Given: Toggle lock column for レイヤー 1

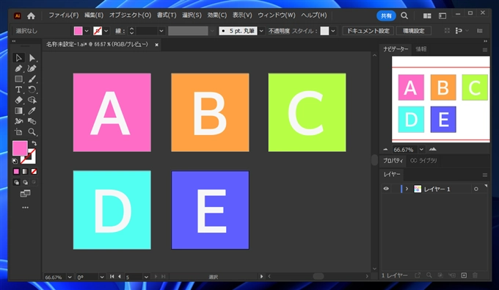Looking at the screenshot, I should pos(395,189).
